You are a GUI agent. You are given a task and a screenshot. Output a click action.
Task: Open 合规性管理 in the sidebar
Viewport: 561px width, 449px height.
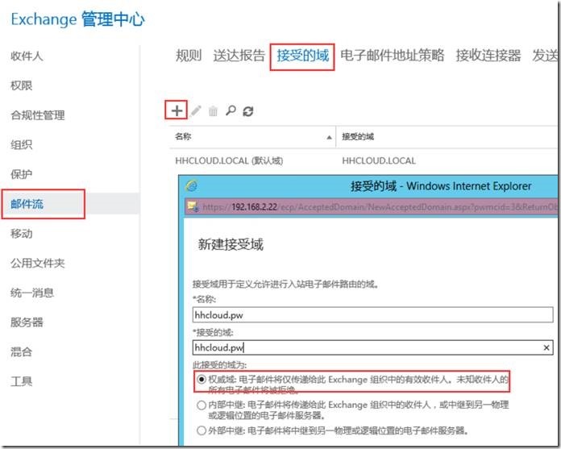pos(38,114)
